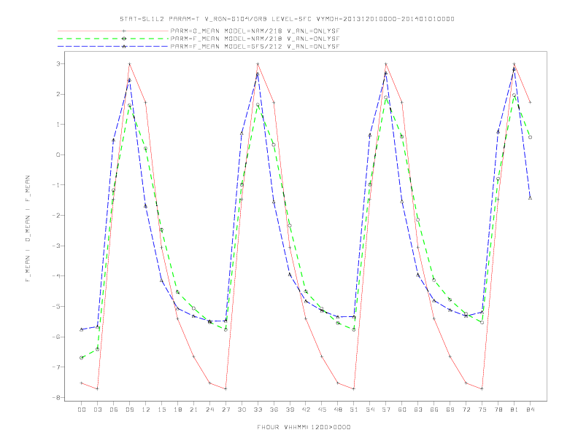578x446 pixels.
Task: Click the x-axis tick label 12
Action: coord(146,410)
